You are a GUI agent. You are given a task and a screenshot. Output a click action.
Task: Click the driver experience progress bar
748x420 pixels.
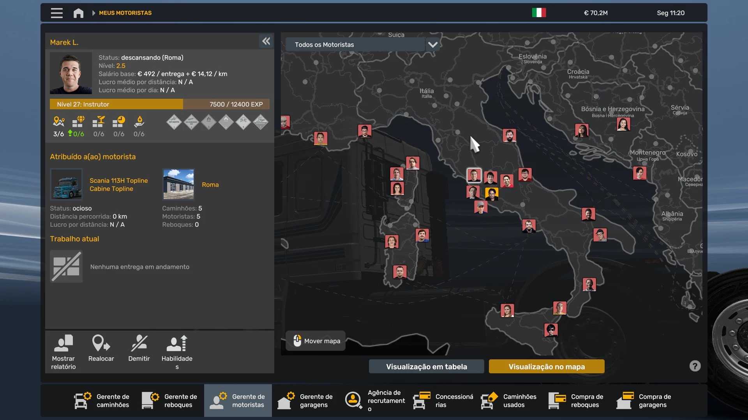point(159,104)
